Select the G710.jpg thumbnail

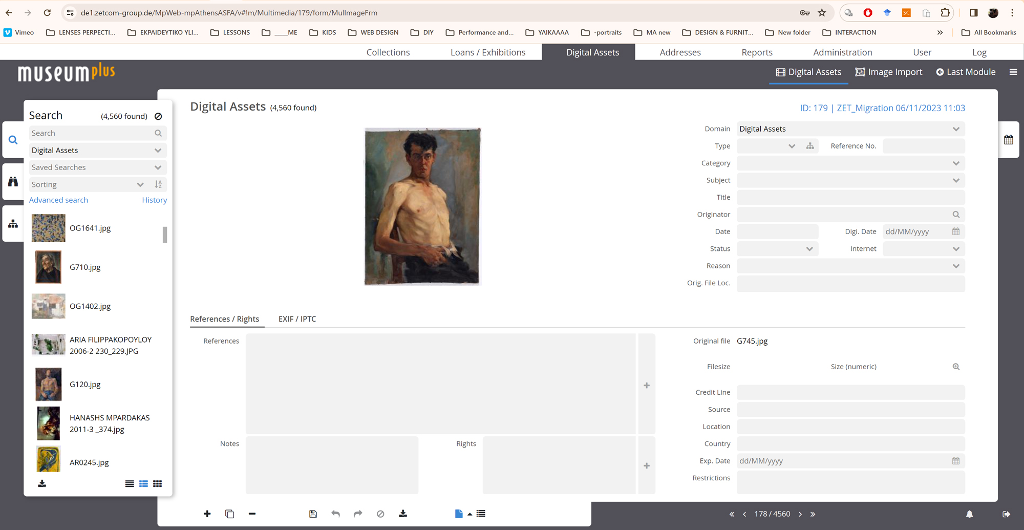coord(48,267)
